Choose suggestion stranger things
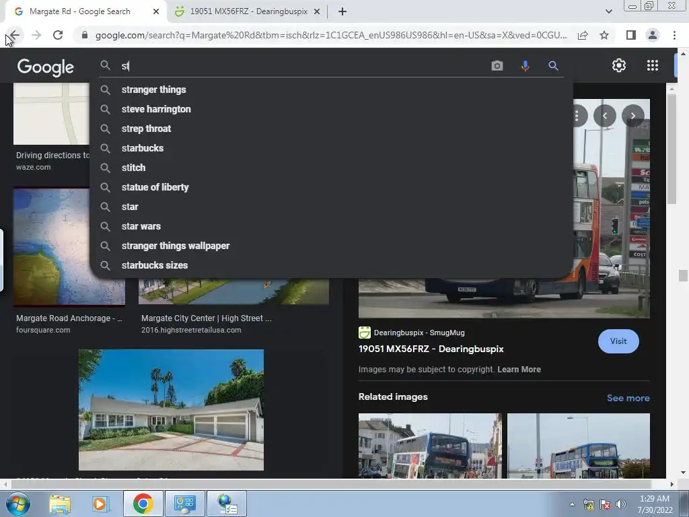The image size is (689, 517). (332, 90)
